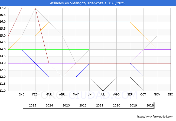Screen dimensions: 176x121
Task: Click the JUN month axis label
Action: coord(89,94)
